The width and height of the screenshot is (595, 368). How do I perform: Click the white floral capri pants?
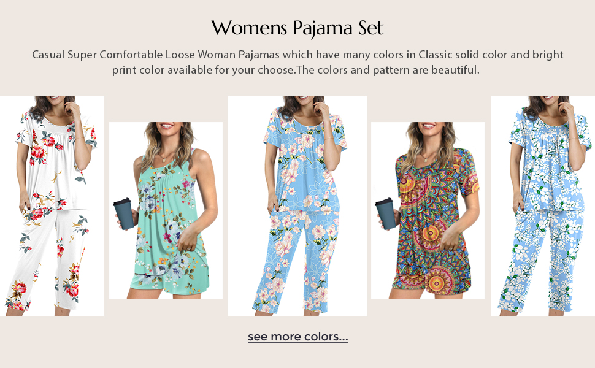[47, 260]
